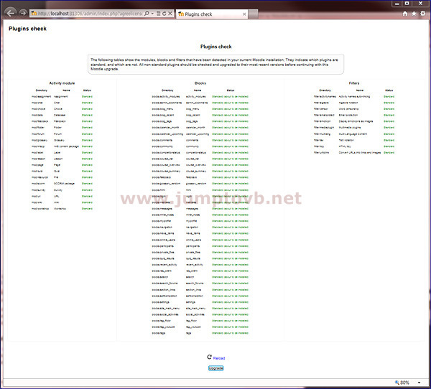Viewport: 431px width, 389px height.
Task: Select the Plugins check browser tab
Action: pyautogui.click(x=212, y=14)
